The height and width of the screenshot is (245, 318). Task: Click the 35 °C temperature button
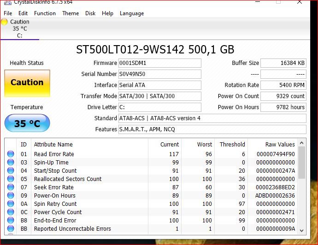pyautogui.click(x=27, y=123)
